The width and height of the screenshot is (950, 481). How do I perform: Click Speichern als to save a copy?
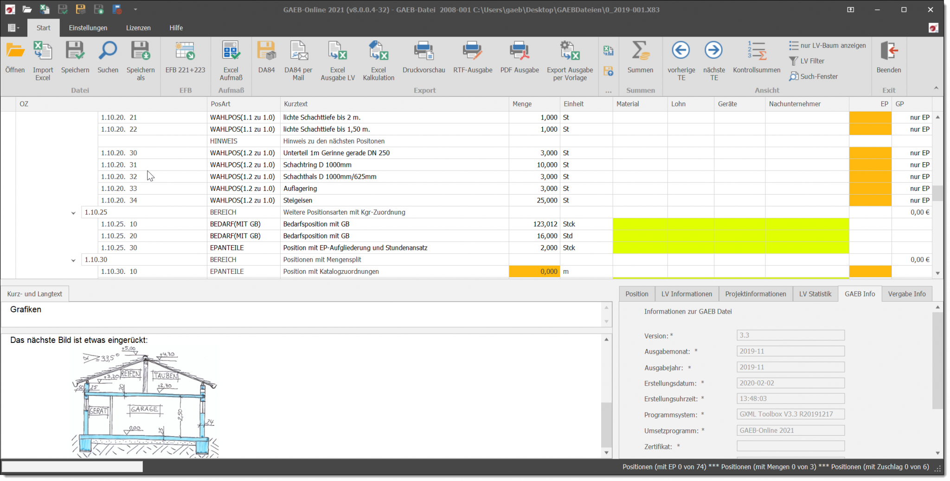(141, 58)
